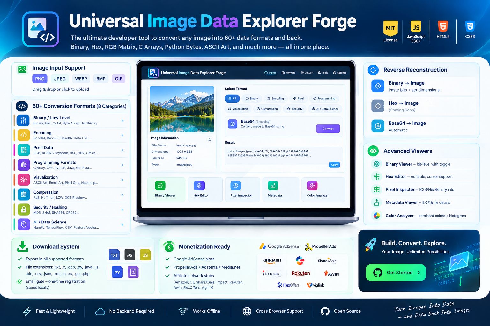Screen dimensions: 490x326
Task: Click the MIT License badge
Action: (390, 32)
